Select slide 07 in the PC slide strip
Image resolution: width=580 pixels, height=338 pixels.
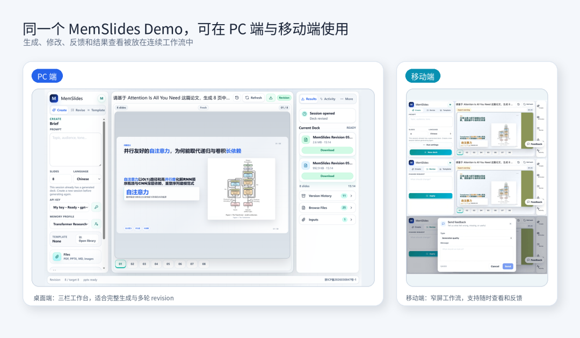[x=192, y=264]
